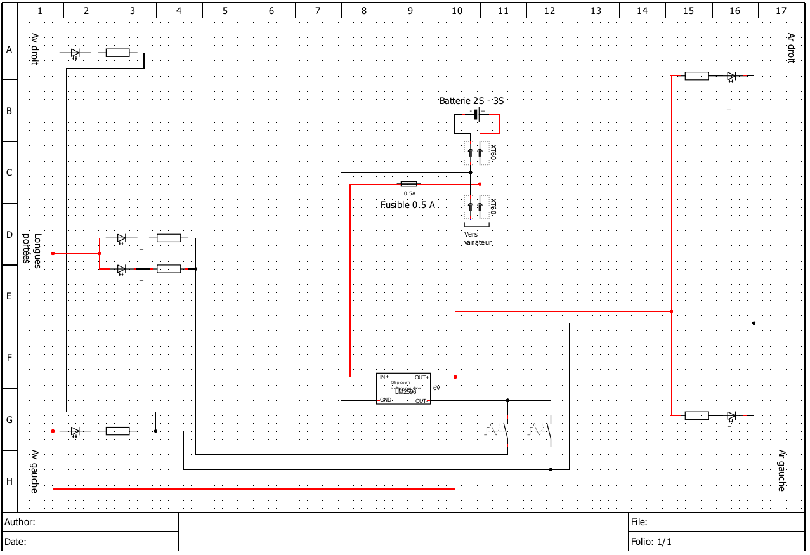The width and height of the screenshot is (810, 555).
Task: Click the resistor in the Av gauche branch
Action: (x=118, y=431)
